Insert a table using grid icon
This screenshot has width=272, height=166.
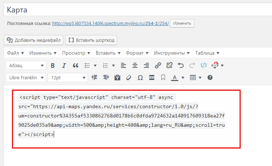[x=193, y=77]
